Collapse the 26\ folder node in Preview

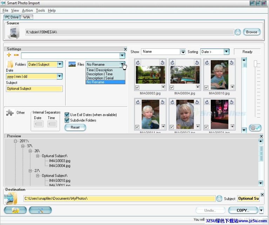coord(30,151)
